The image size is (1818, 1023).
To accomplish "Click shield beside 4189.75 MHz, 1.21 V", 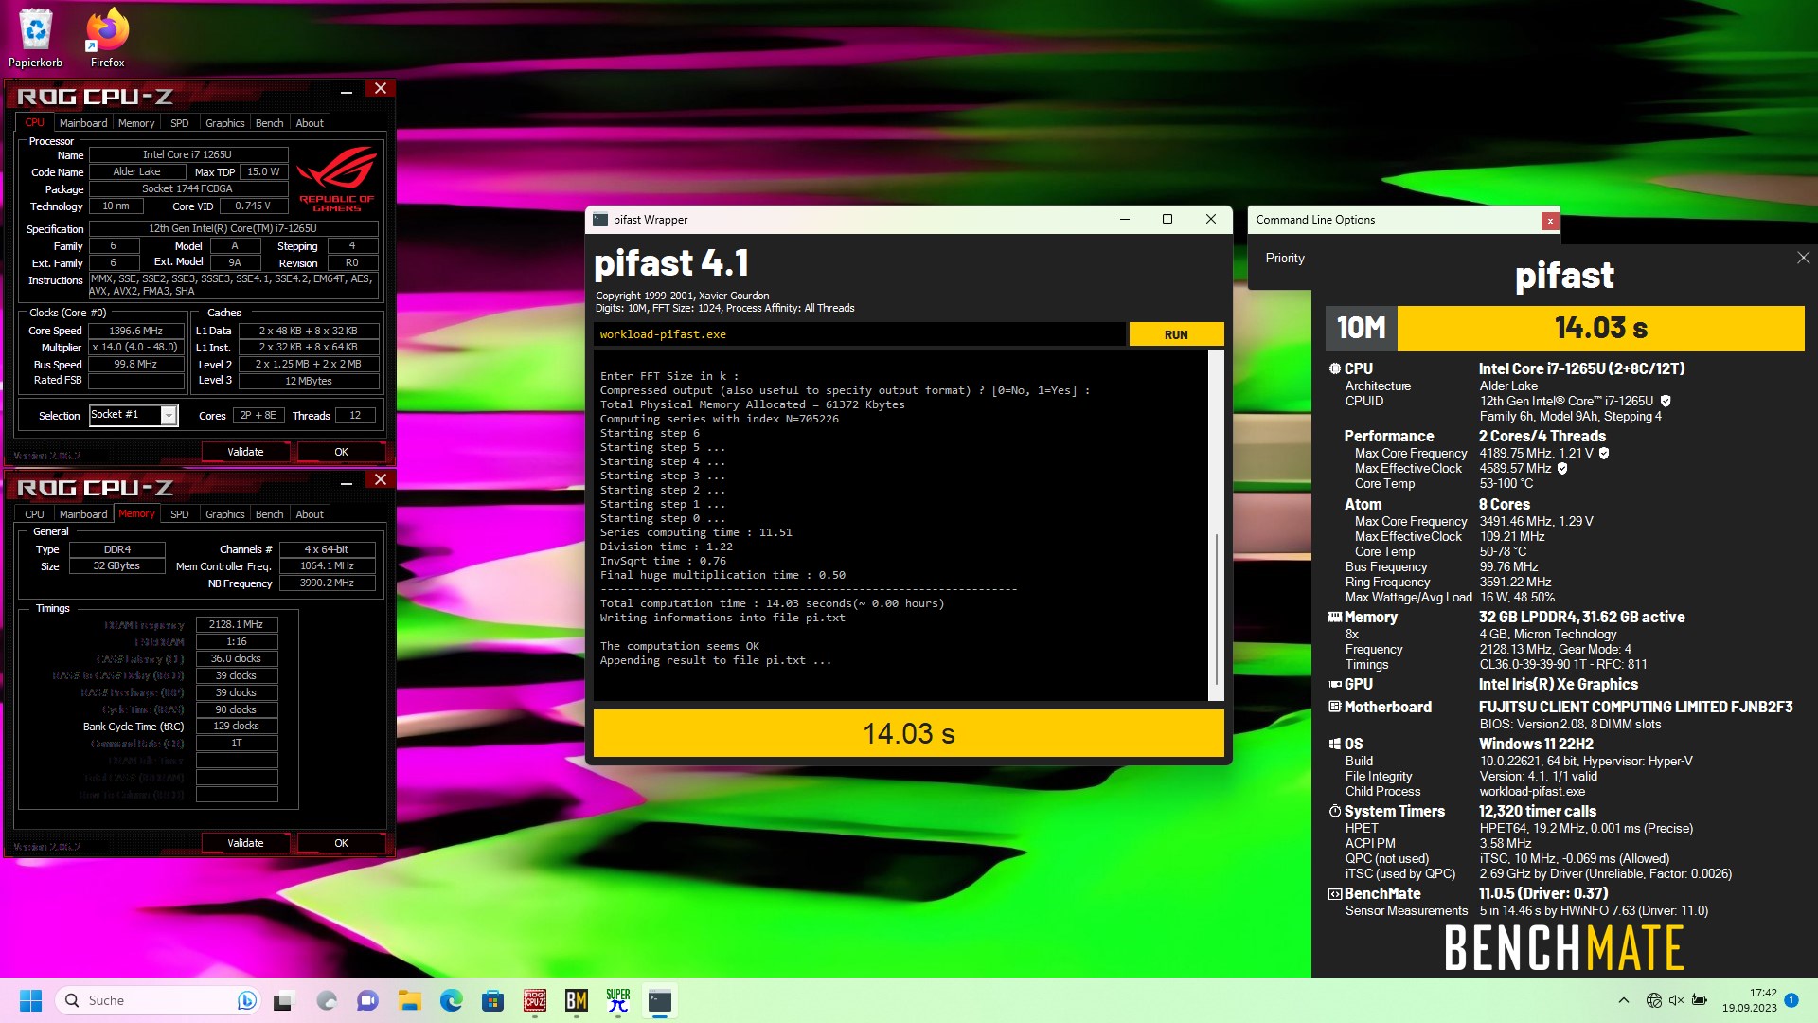I will click(1604, 453).
